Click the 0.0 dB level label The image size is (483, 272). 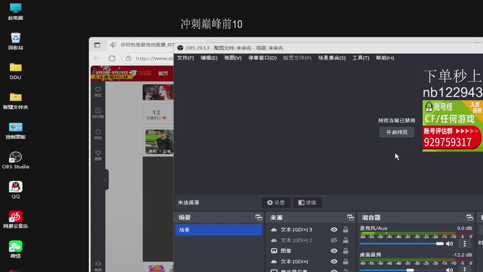464,228
